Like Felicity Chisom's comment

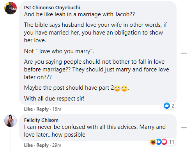[x=28, y=145]
